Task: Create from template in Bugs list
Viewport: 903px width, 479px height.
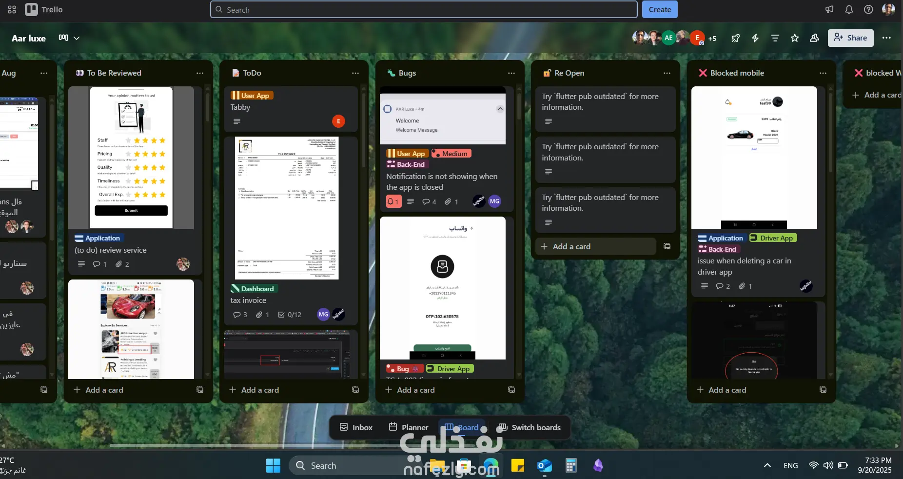Action: pyautogui.click(x=511, y=390)
